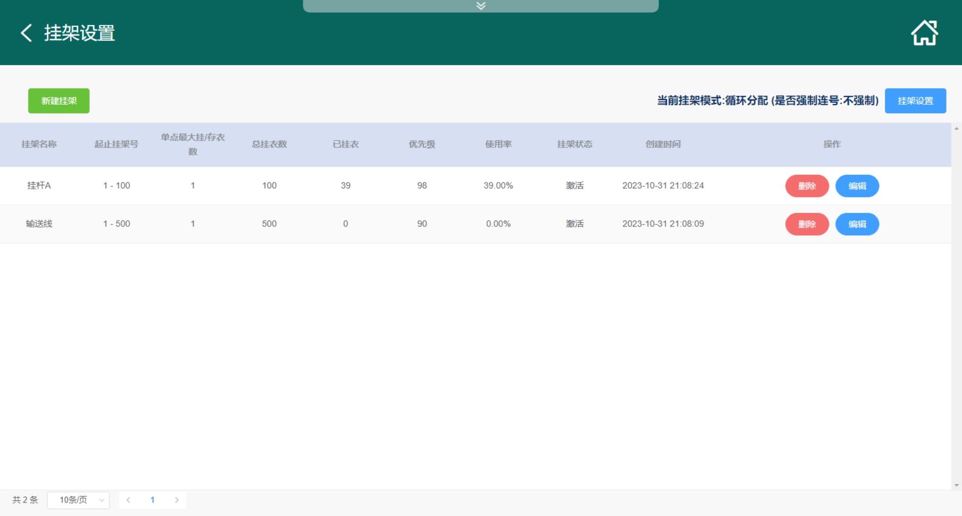Click the 1 - 500 range cell

[116, 223]
